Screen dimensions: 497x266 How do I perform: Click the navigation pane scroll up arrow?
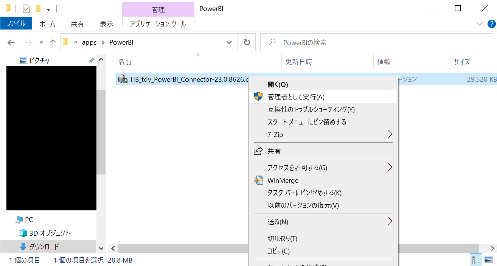[x=101, y=60]
